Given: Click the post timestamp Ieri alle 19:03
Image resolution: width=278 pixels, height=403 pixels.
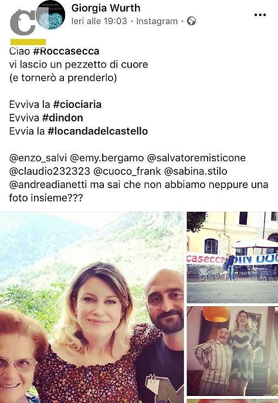Looking at the screenshot, I should tap(99, 21).
